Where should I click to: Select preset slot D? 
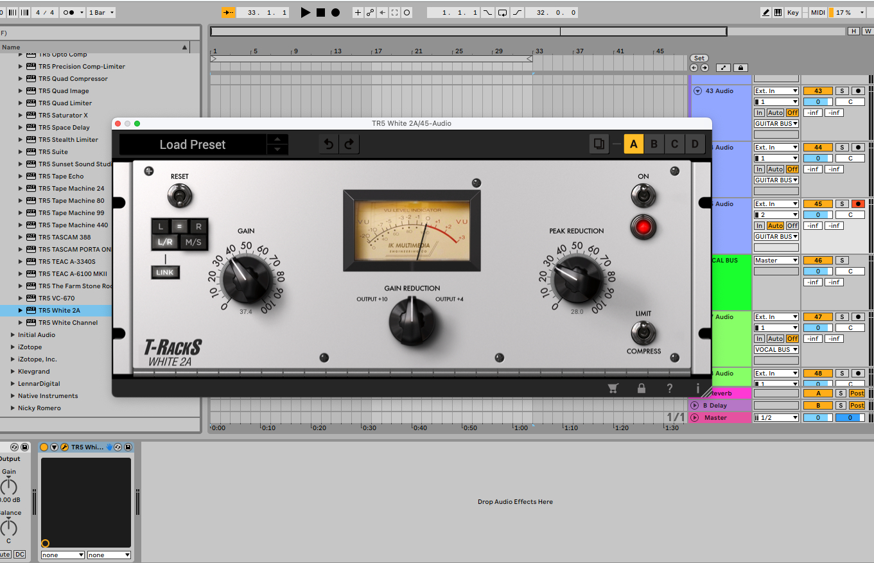(x=695, y=144)
